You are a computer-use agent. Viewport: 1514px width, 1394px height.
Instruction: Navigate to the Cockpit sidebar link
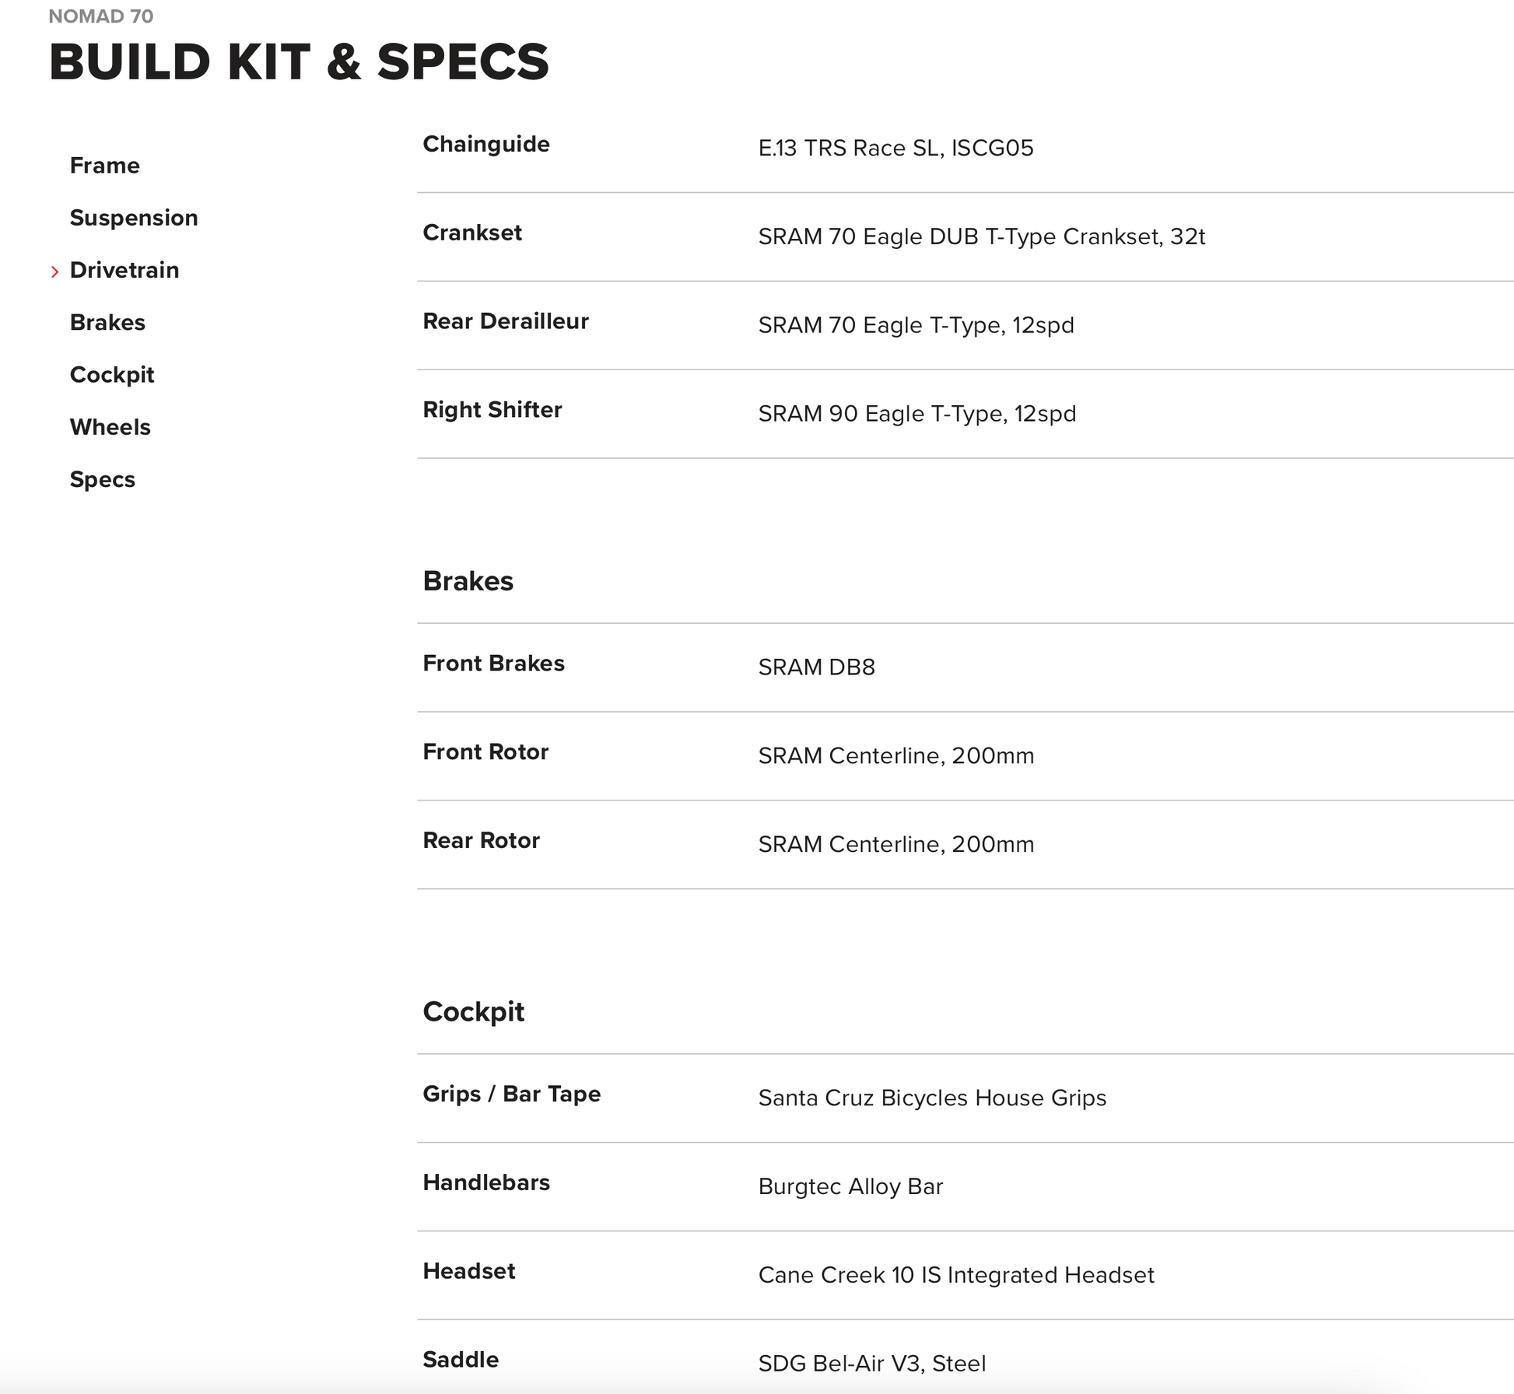[111, 375]
